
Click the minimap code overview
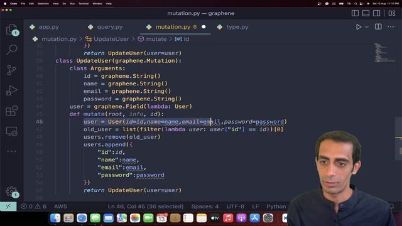click(384, 53)
